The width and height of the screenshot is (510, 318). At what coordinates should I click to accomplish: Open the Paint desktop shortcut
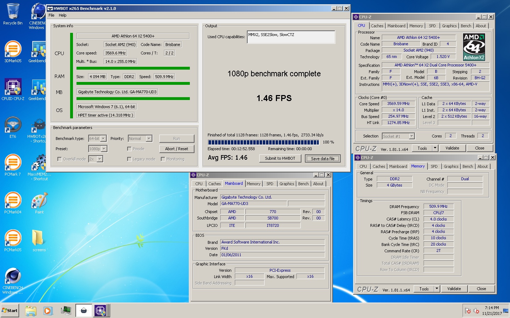[39, 203]
